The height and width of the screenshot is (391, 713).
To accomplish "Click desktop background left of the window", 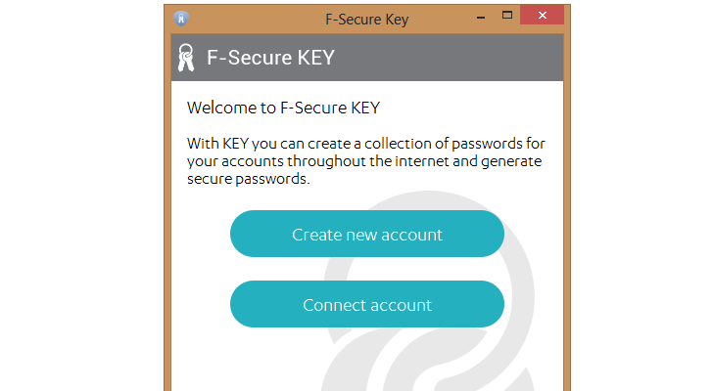I will (x=78, y=195).
